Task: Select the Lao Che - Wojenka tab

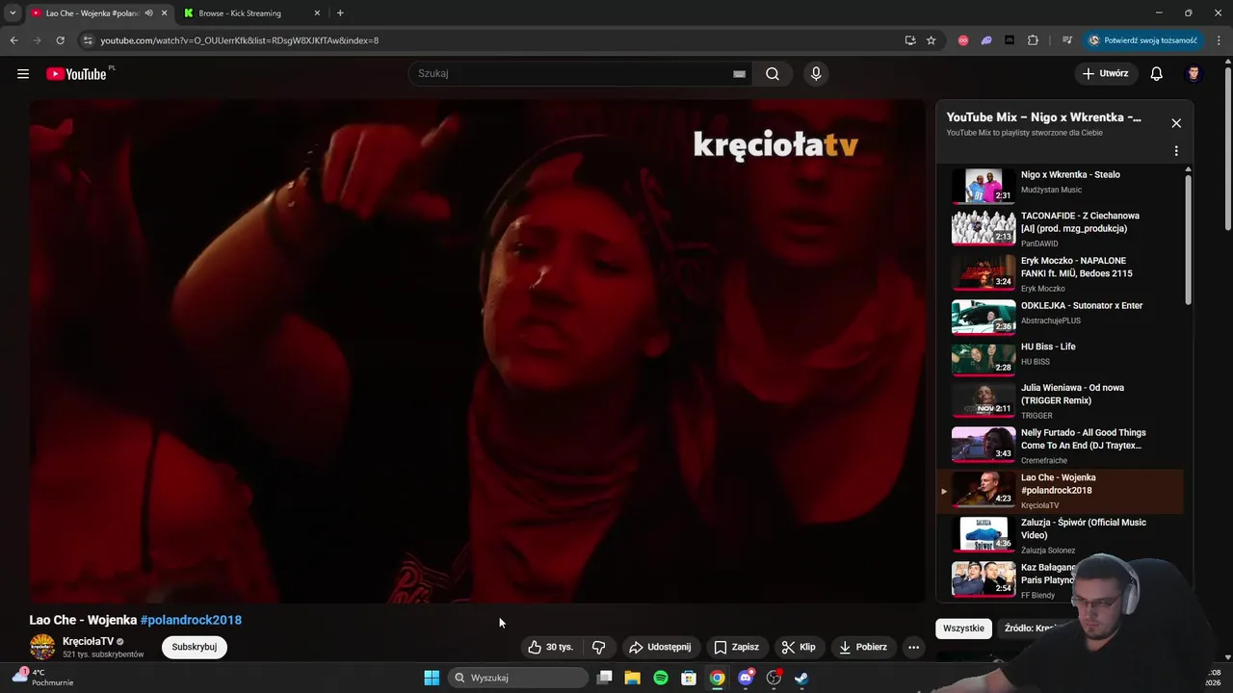Action: (92, 13)
